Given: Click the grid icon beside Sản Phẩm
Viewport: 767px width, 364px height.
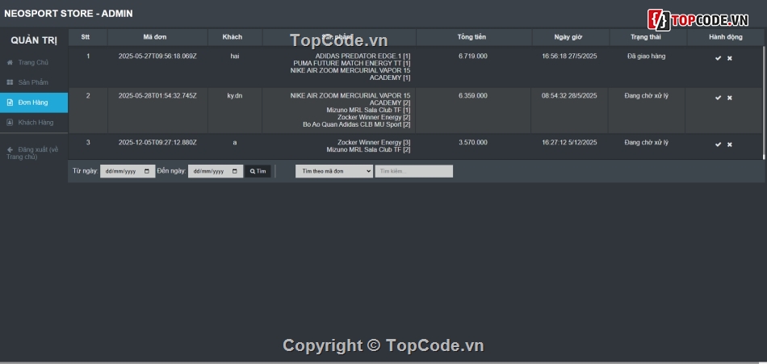Looking at the screenshot, I should (10, 82).
